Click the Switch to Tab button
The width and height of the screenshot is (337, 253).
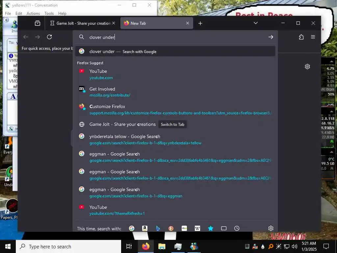172,124
